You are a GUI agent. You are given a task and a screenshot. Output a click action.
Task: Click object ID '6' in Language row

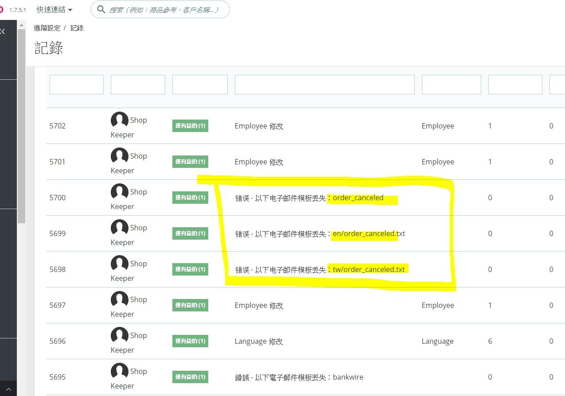[x=490, y=341]
